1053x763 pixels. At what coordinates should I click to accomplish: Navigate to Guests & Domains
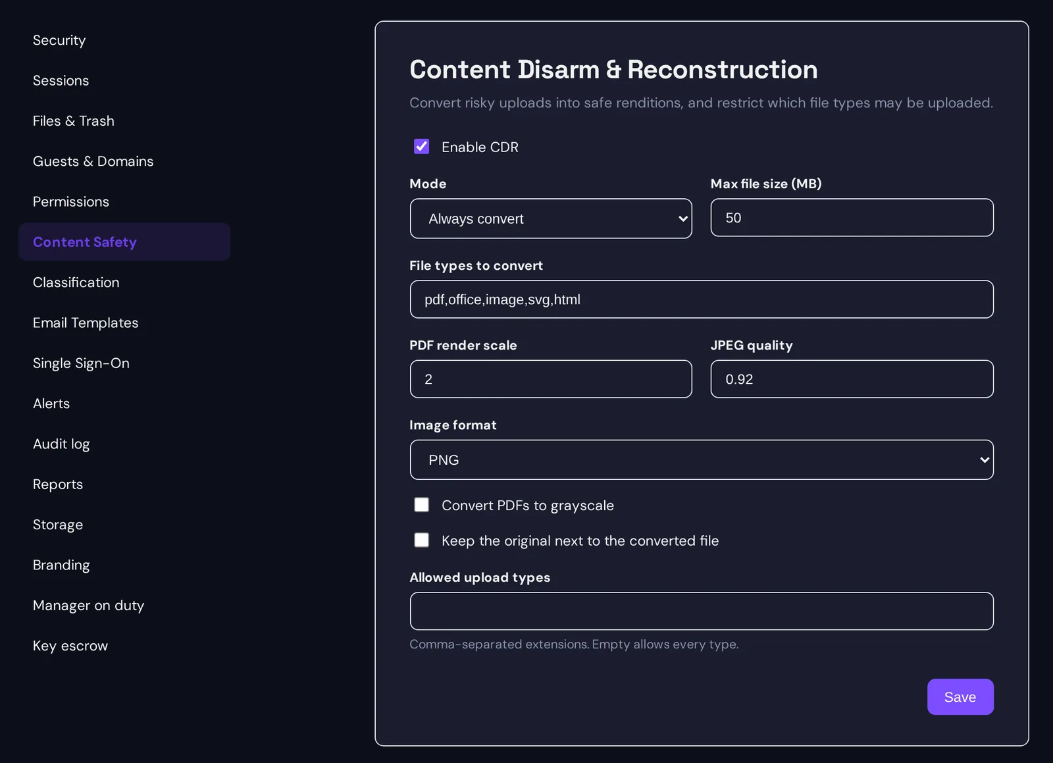click(x=124, y=161)
